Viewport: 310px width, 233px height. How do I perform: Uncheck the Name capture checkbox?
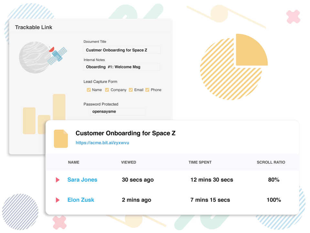pyautogui.click(x=89, y=90)
